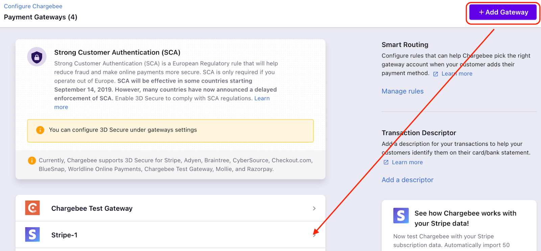The width and height of the screenshot is (541, 251).
Task: Click the SCA shield lock icon
Action: click(x=37, y=57)
